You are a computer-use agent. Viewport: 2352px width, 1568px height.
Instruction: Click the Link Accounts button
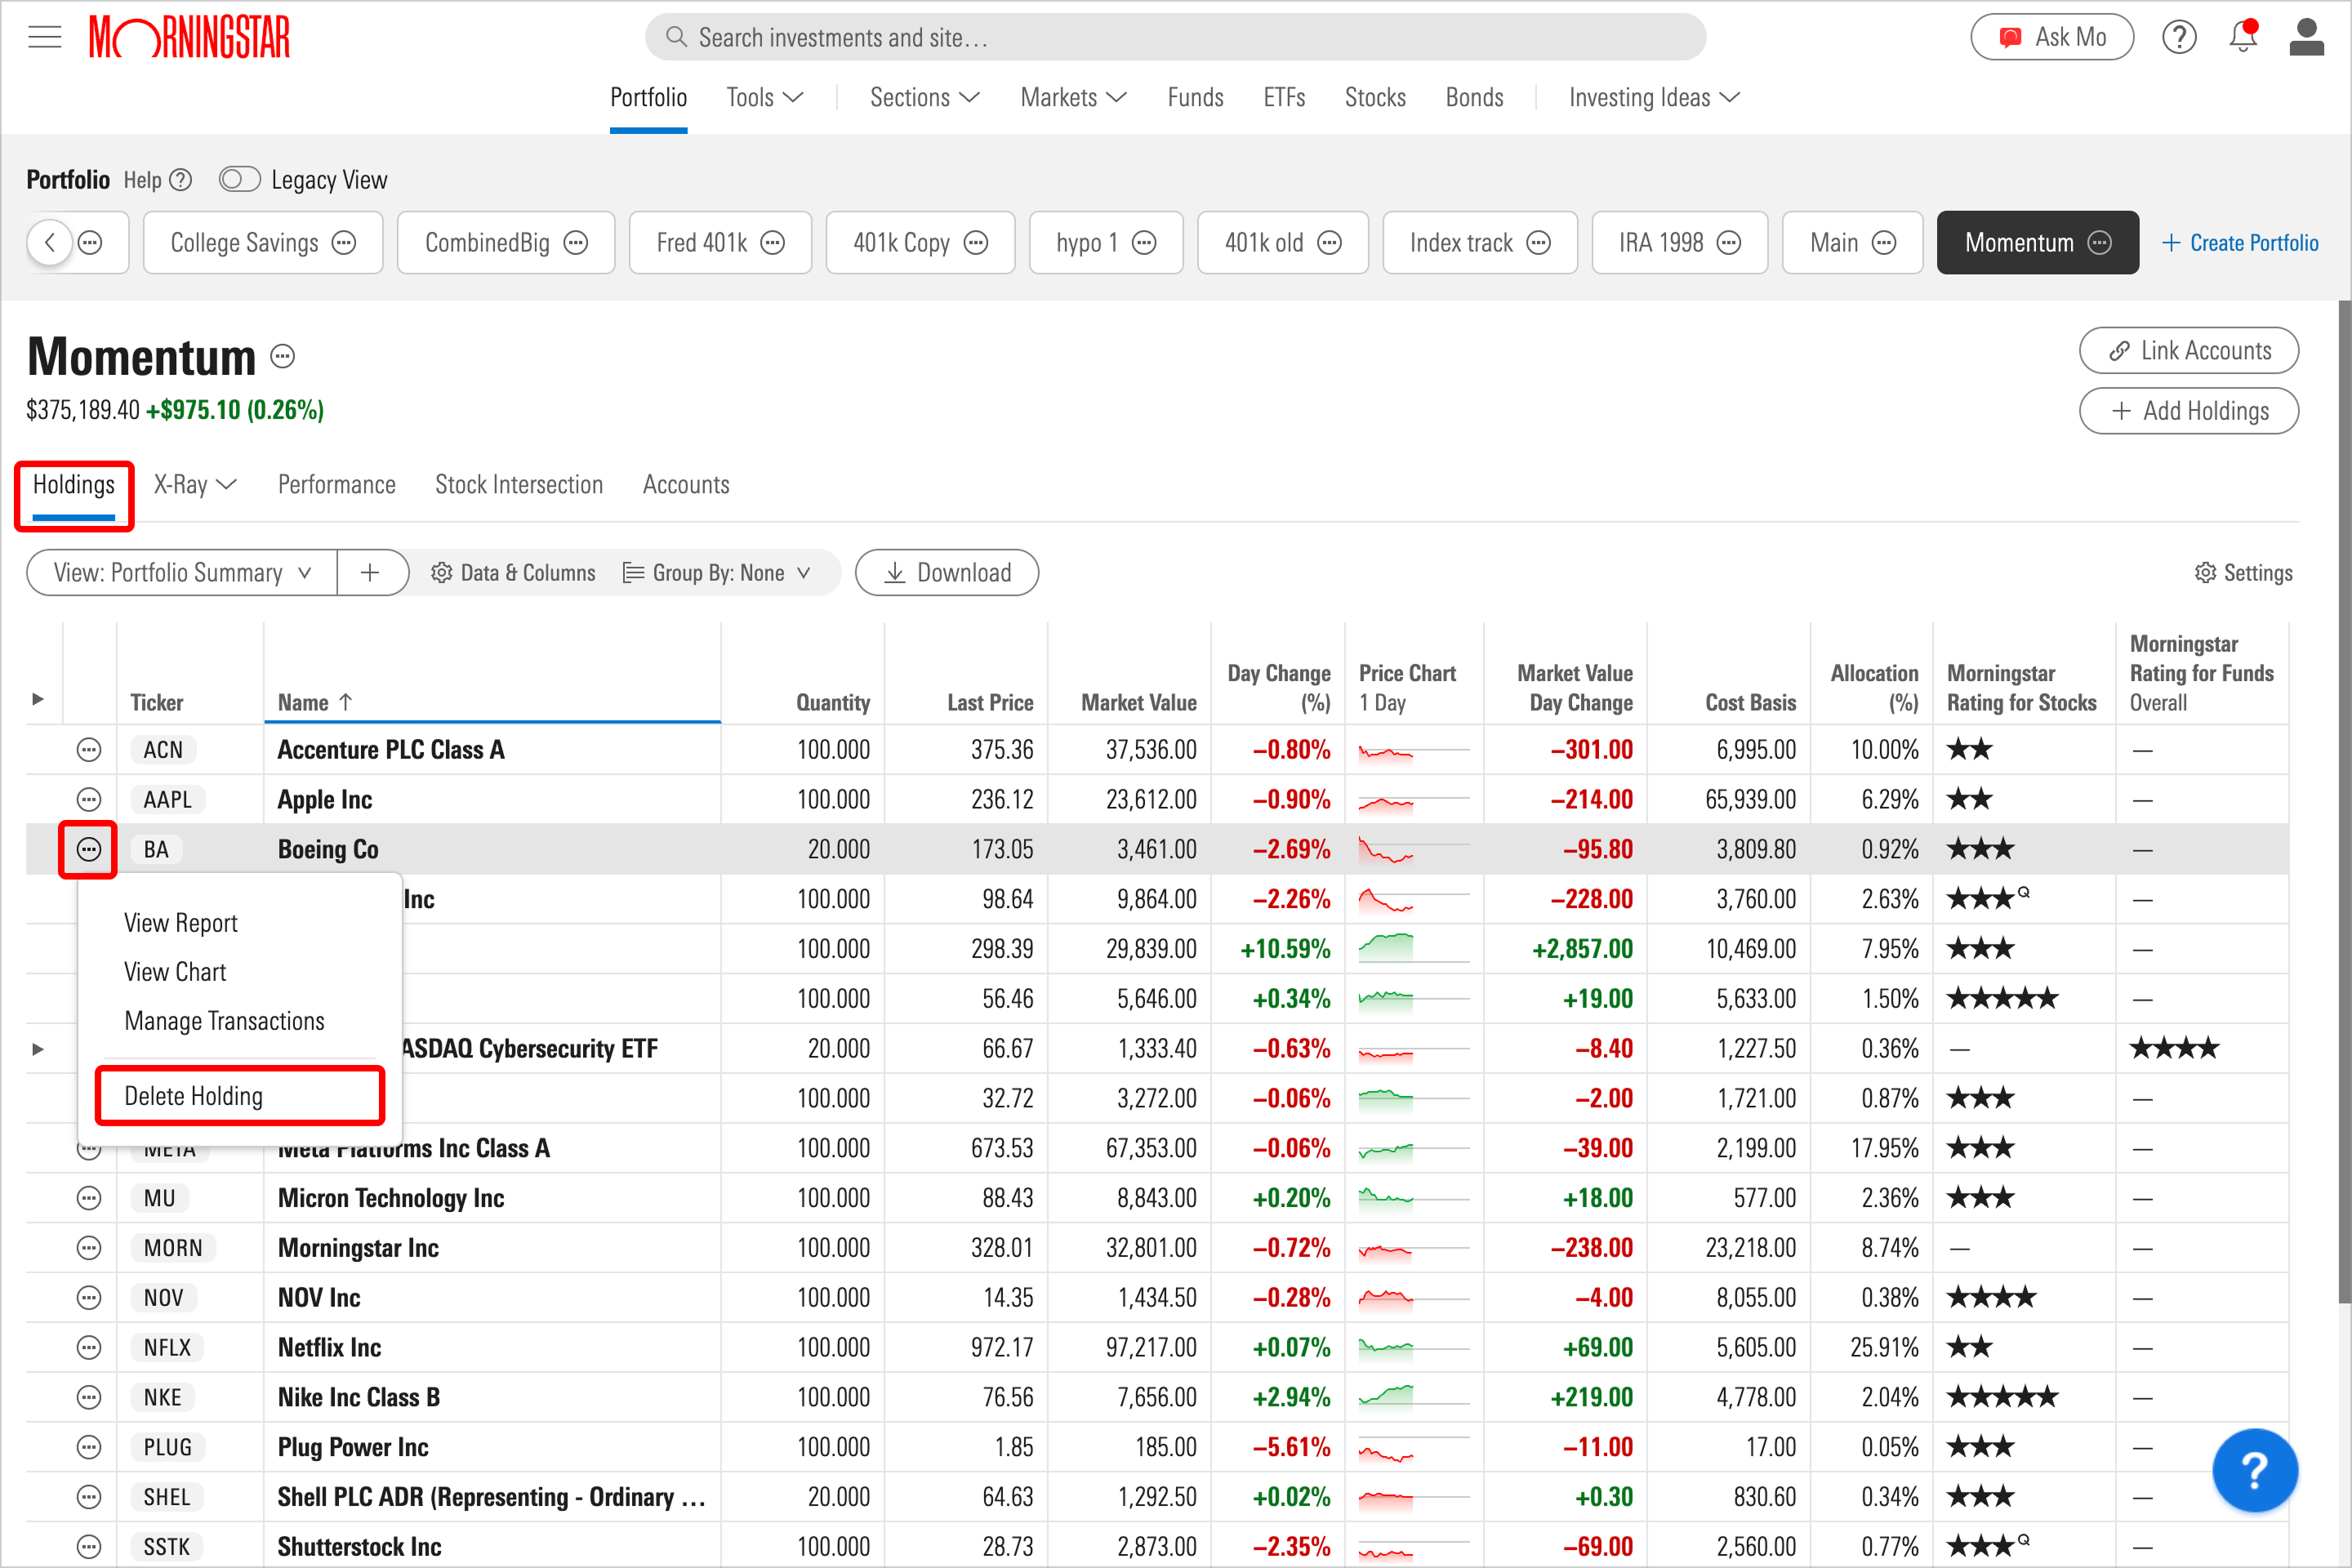click(x=2188, y=351)
